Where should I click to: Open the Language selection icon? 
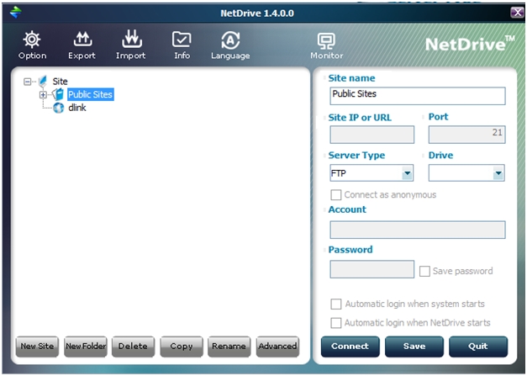[230, 40]
